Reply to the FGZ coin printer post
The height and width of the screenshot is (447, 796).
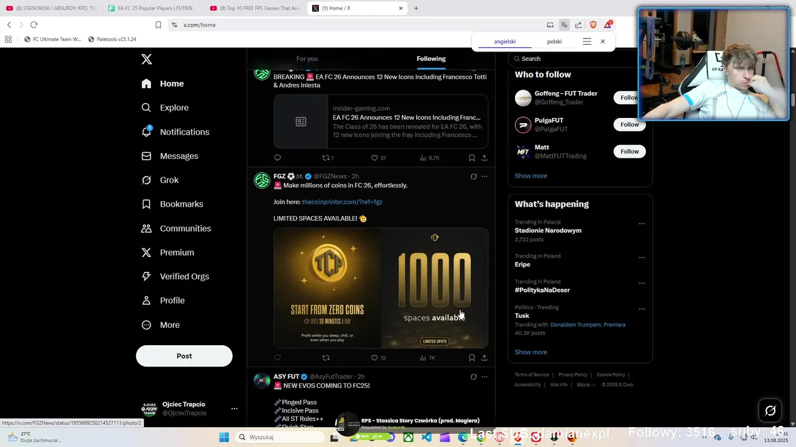(x=277, y=358)
